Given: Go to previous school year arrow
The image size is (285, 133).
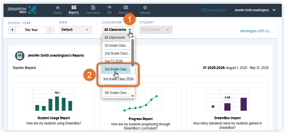Looking at the screenshot, I should (x=12, y=30).
